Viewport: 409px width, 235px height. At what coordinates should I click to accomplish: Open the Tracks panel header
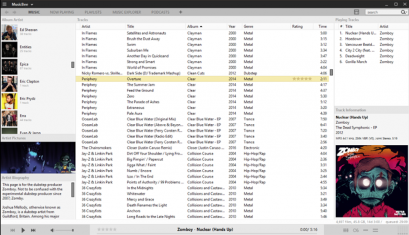(82, 20)
